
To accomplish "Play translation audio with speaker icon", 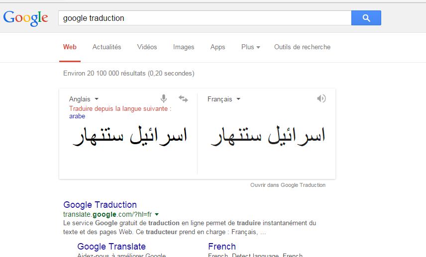I will coord(321,98).
